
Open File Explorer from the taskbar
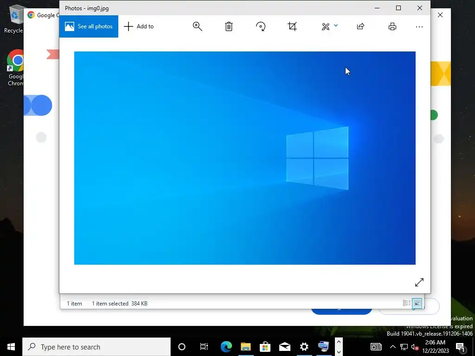click(246, 347)
